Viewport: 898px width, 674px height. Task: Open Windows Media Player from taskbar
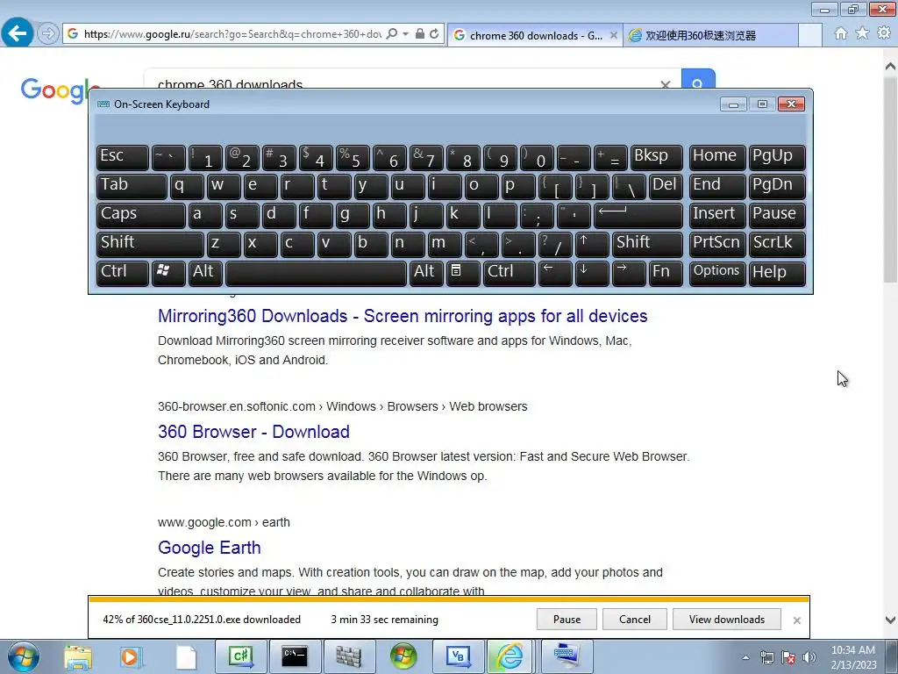tap(130, 656)
